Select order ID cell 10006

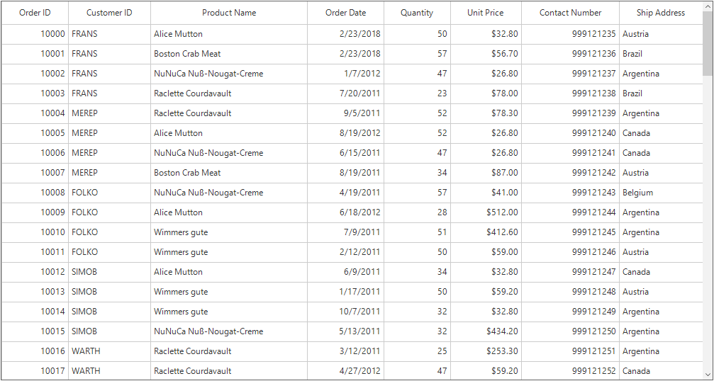pyautogui.click(x=35, y=153)
